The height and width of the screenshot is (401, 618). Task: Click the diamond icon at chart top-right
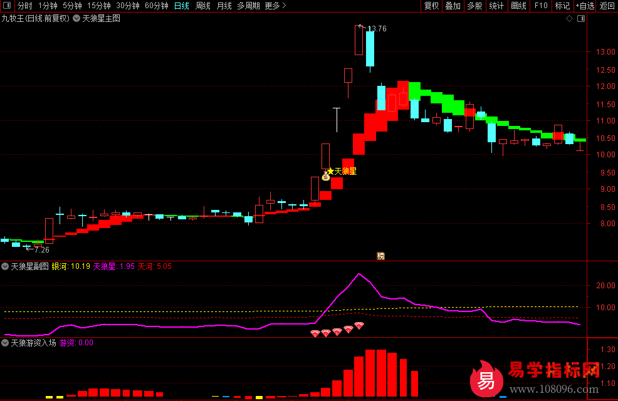569,18
